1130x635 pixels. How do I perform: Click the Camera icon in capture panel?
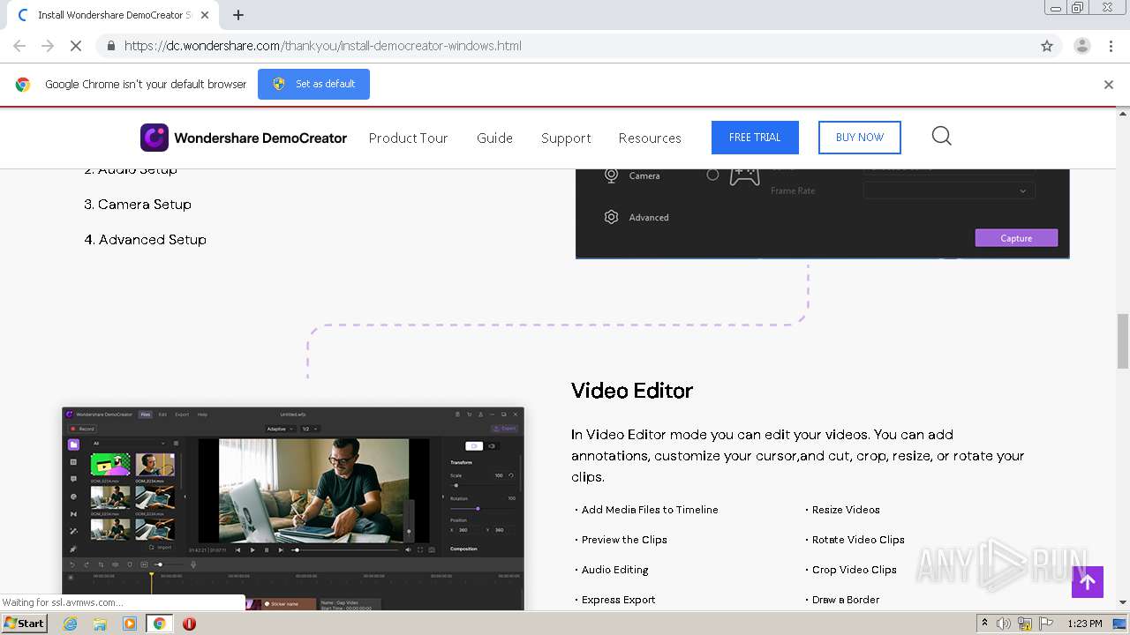click(x=611, y=176)
